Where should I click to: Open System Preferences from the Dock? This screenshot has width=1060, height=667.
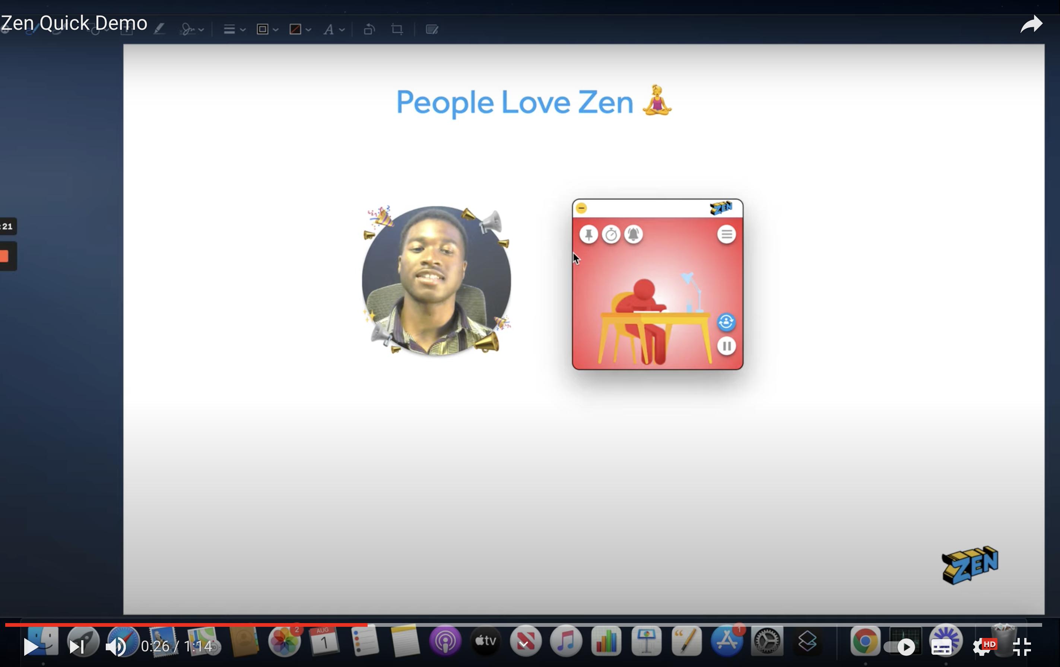click(767, 641)
